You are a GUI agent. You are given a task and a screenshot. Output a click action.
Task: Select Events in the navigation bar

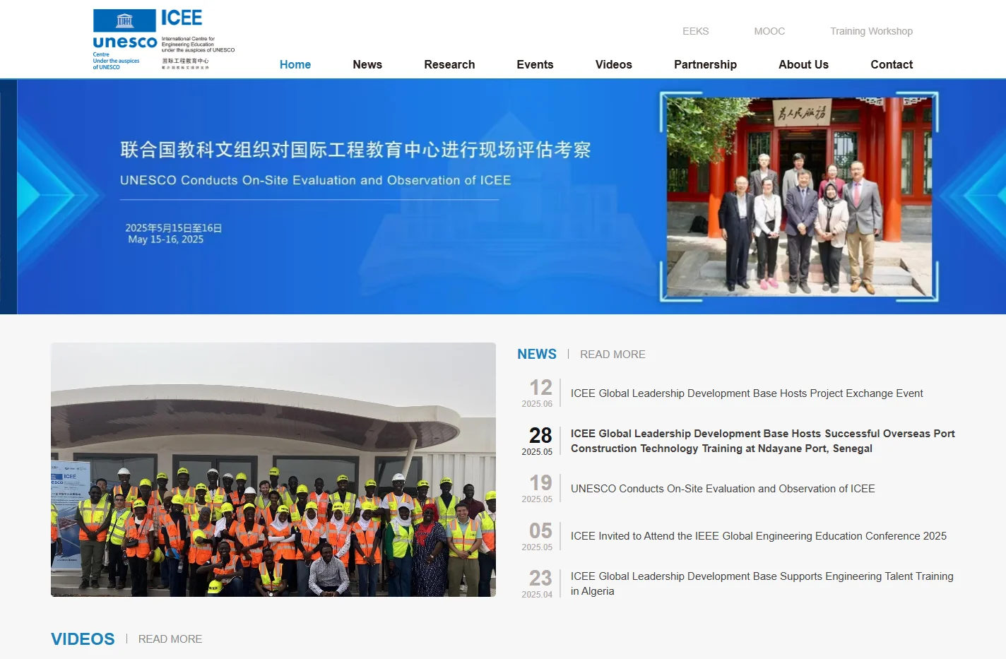coord(535,64)
